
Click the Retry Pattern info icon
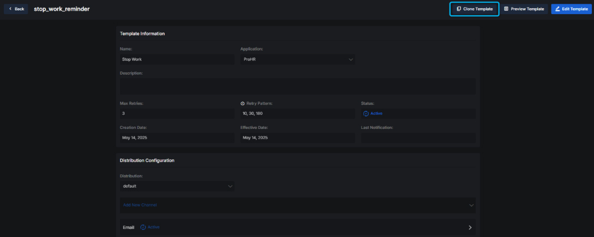pyautogui.click(x=243, y=103)
